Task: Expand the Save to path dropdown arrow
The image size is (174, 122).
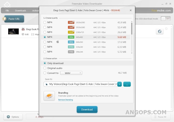Action: [x=119, y=84]
